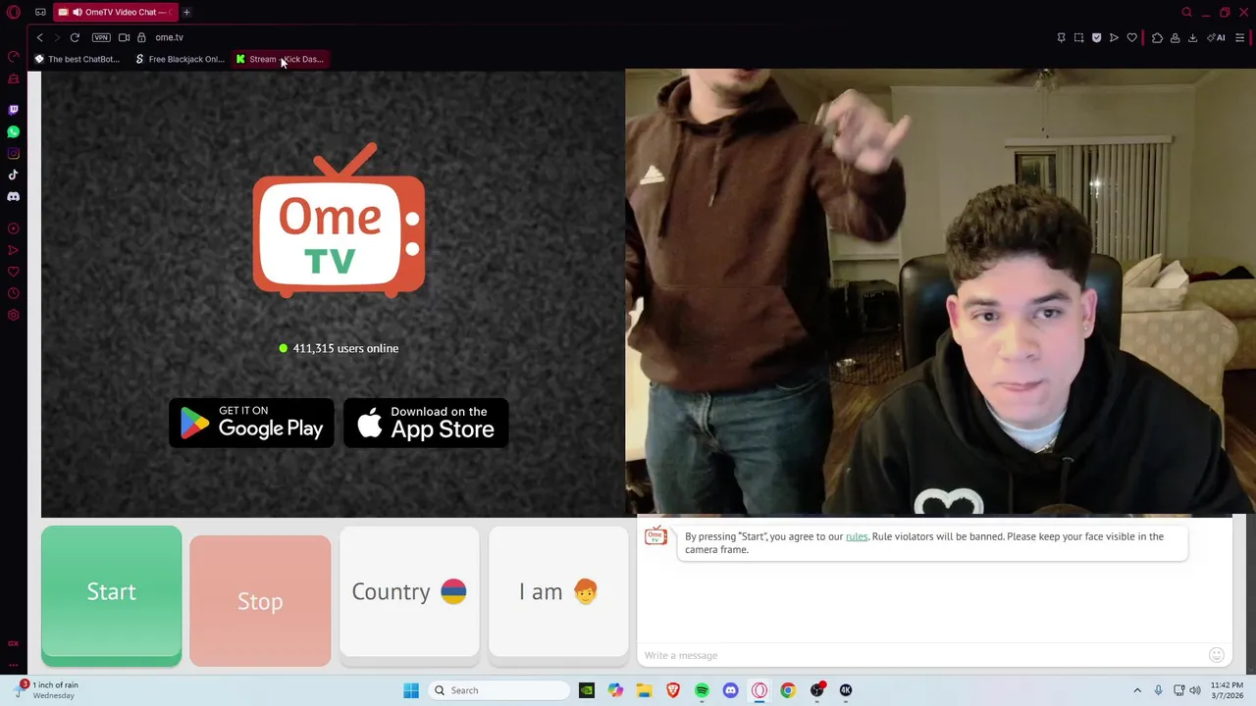Focus the taskbar Search box
Image resolution: width=1256 pixels, height=706 pixels.
pyautogui.click(x=498, y=690)
